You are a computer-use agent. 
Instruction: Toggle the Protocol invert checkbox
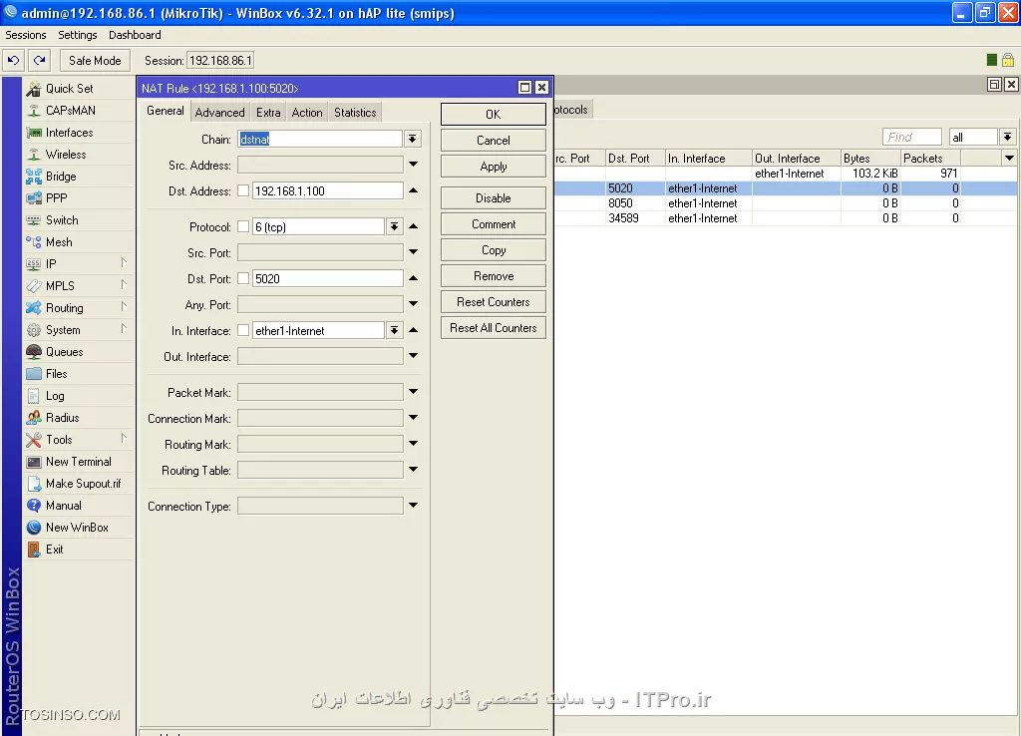[x=243, y=226]
